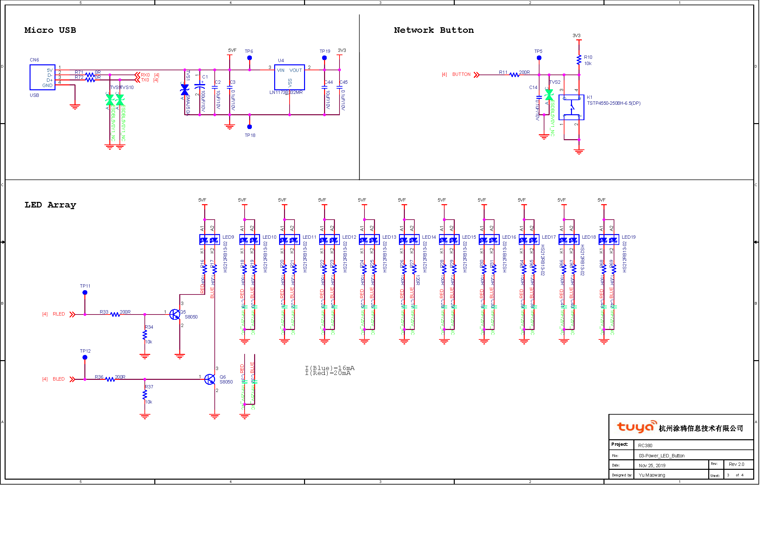The height and width of the screenshot is (543, 768).
Task: Select the date "Nov 25, 2019"
Action: tap(652, 466)
